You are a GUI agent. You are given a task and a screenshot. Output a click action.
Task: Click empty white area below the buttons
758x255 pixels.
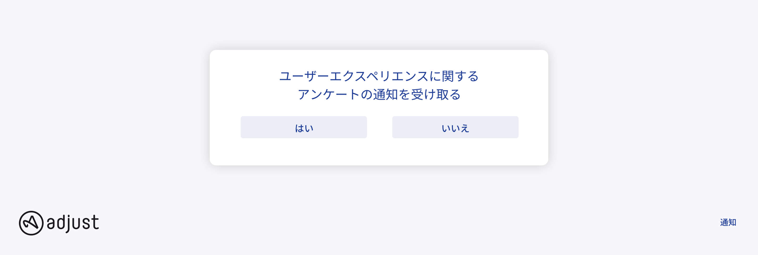click(379, 152)
